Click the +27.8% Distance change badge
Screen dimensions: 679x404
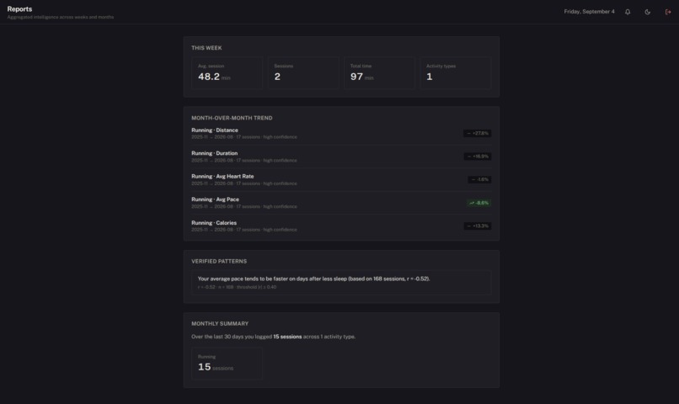click(x=477, y=133)
